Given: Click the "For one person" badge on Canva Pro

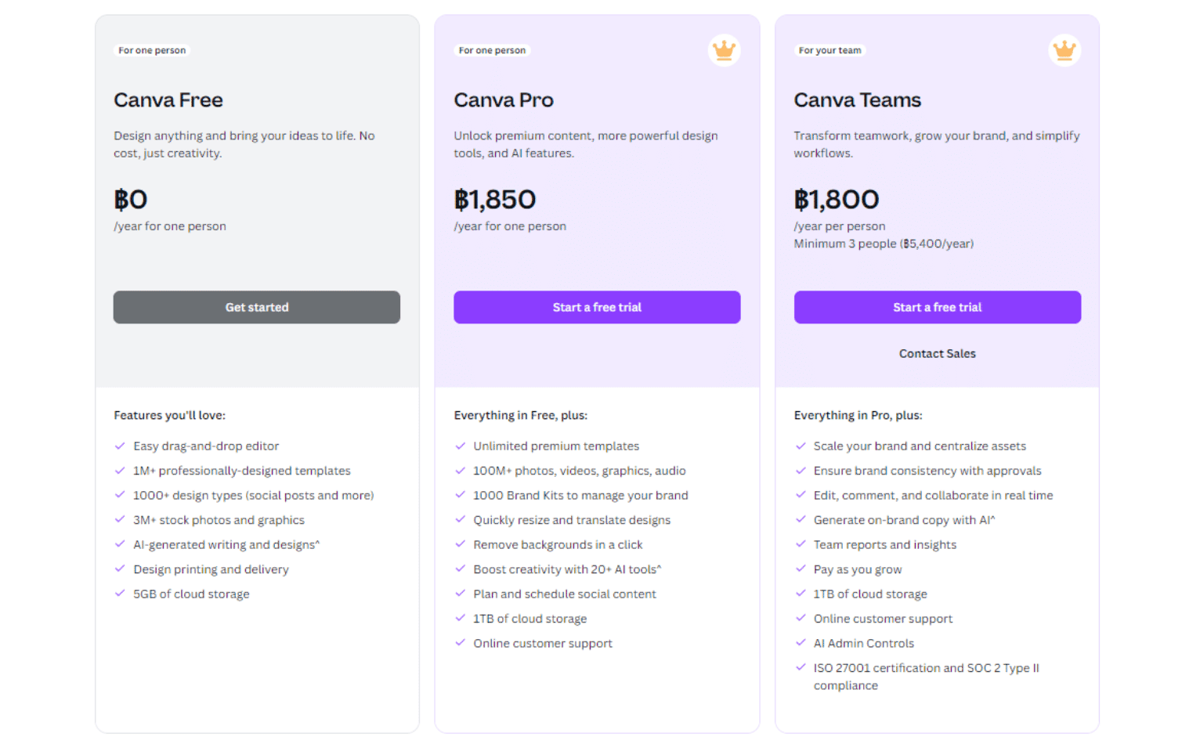Looking at the screenshot, I should click(x=492, y=50).
